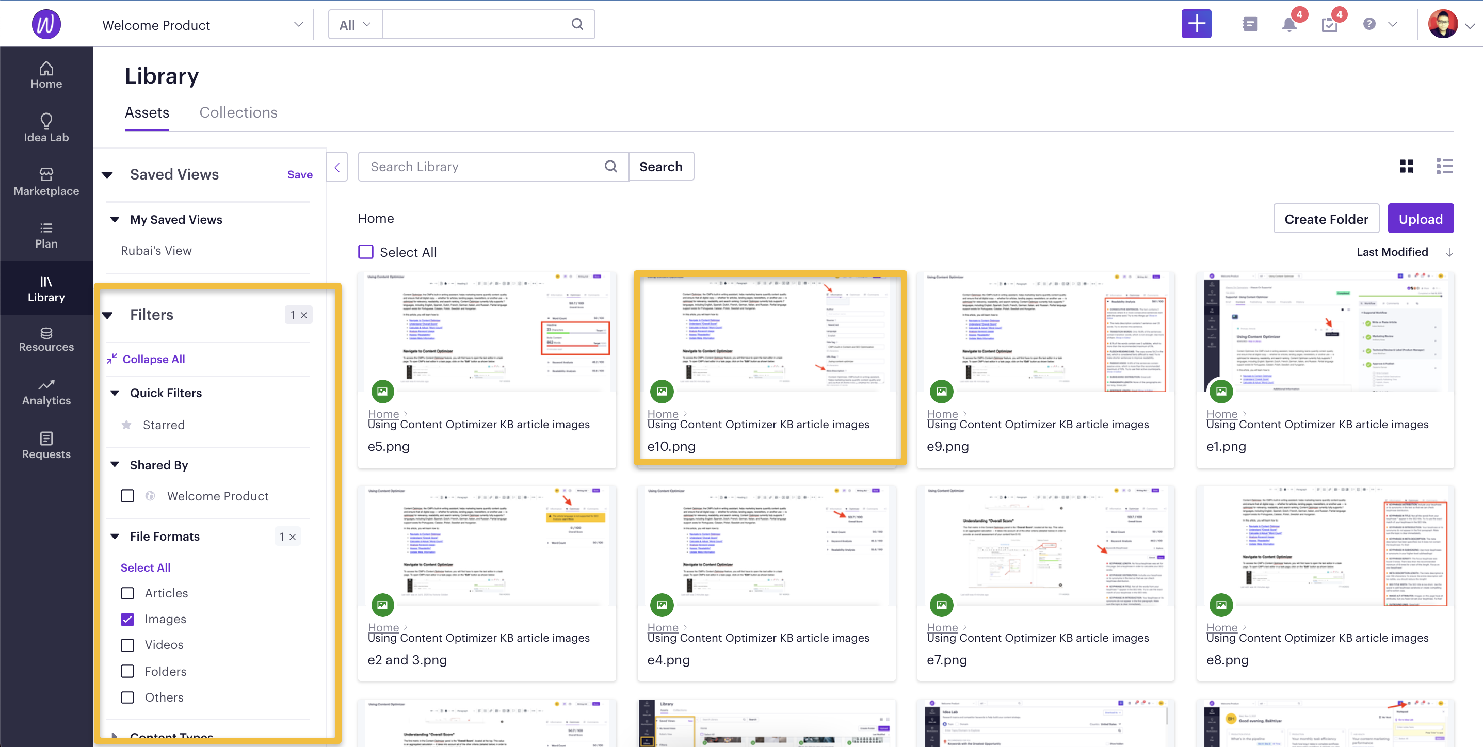
Task: Open the e2 and 3.png thumbnail
Action: tap(487, 546)
